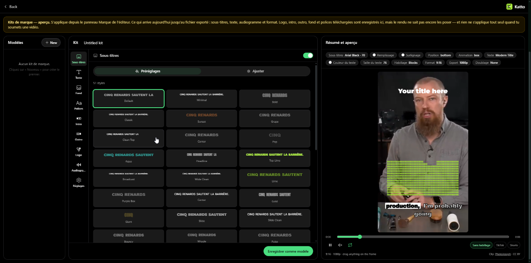Select the Grape subtitle preset
531x263 pixels.
pyautogui.click(x=275, y=118)
